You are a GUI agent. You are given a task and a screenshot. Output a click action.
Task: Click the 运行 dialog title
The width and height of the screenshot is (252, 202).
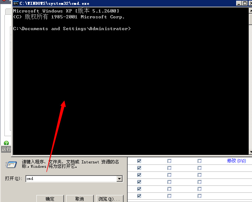(6, 149)
